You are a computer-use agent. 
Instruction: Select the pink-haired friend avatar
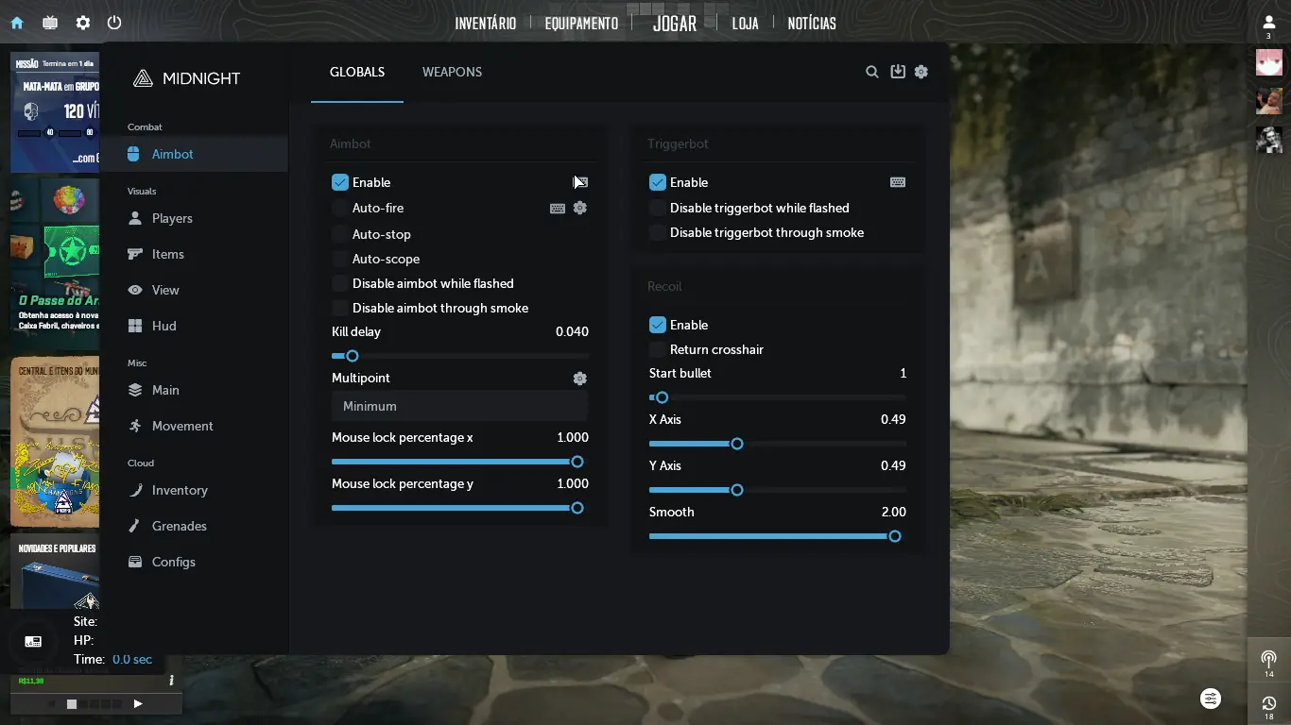click(x=1268, y=62)
